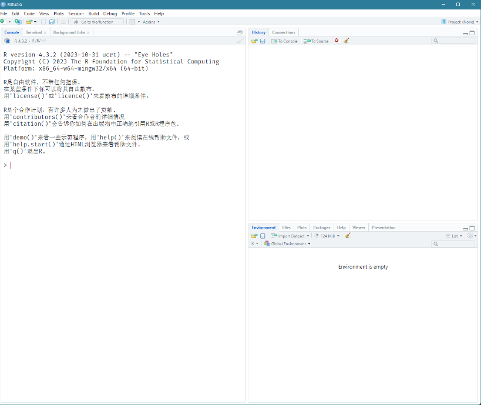This screenshot has height=405, width=481.
Task: Click the restore Console pane icon
Action: (240, 33)
